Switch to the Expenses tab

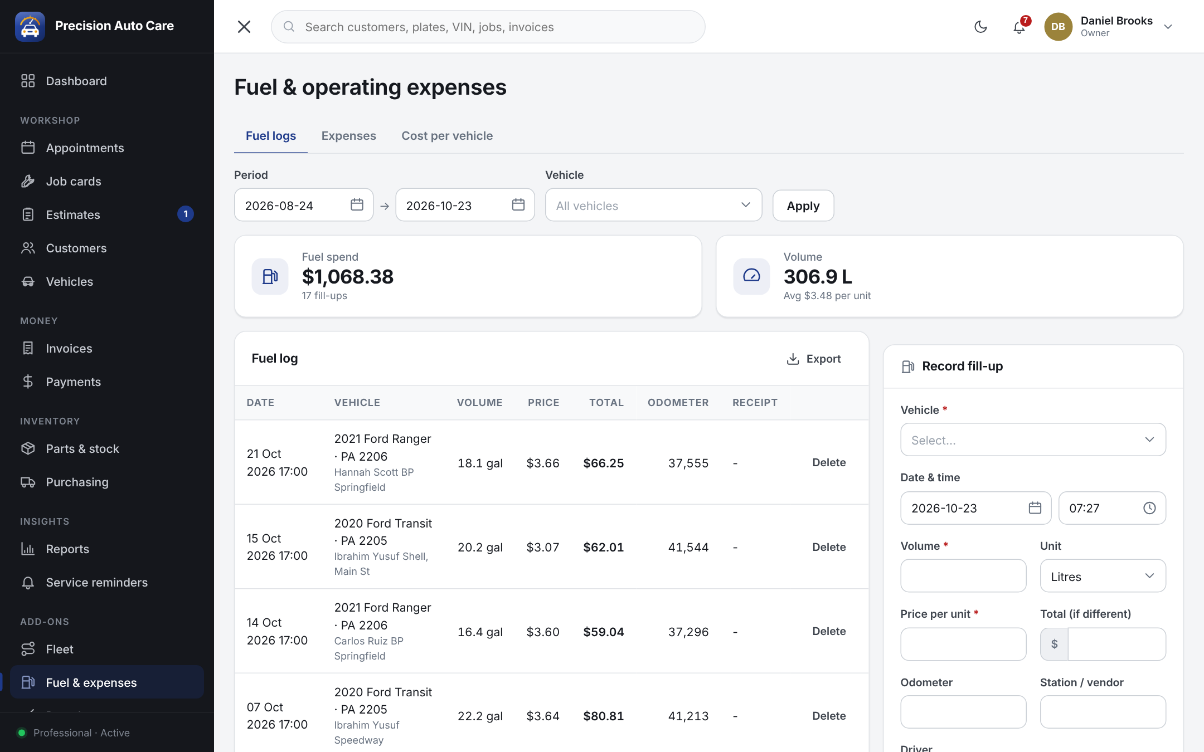(x=348, y=136)
